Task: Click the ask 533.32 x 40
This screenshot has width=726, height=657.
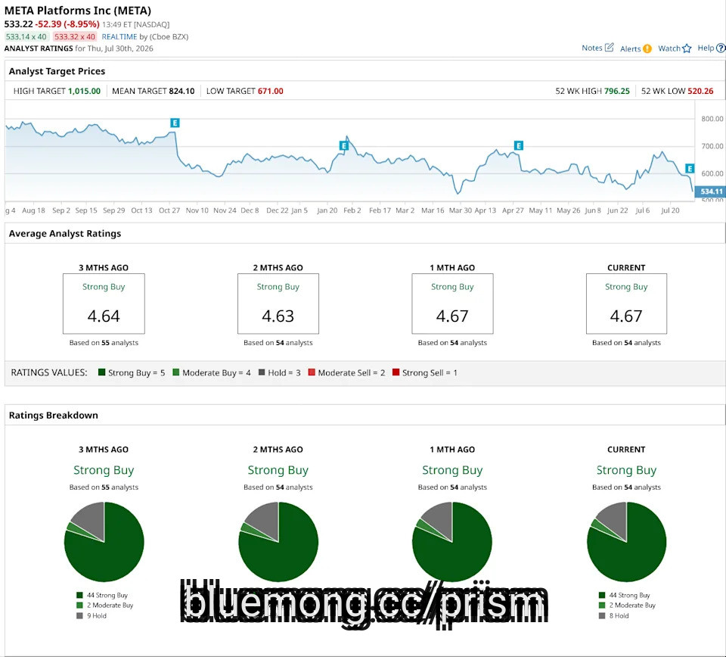Action: [x=75, y=36]
